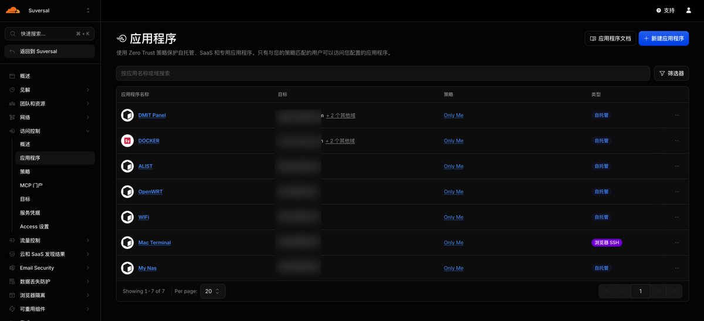Open the ALIST application link
Screen dimensions: 704x321
[x=145, y=167]
